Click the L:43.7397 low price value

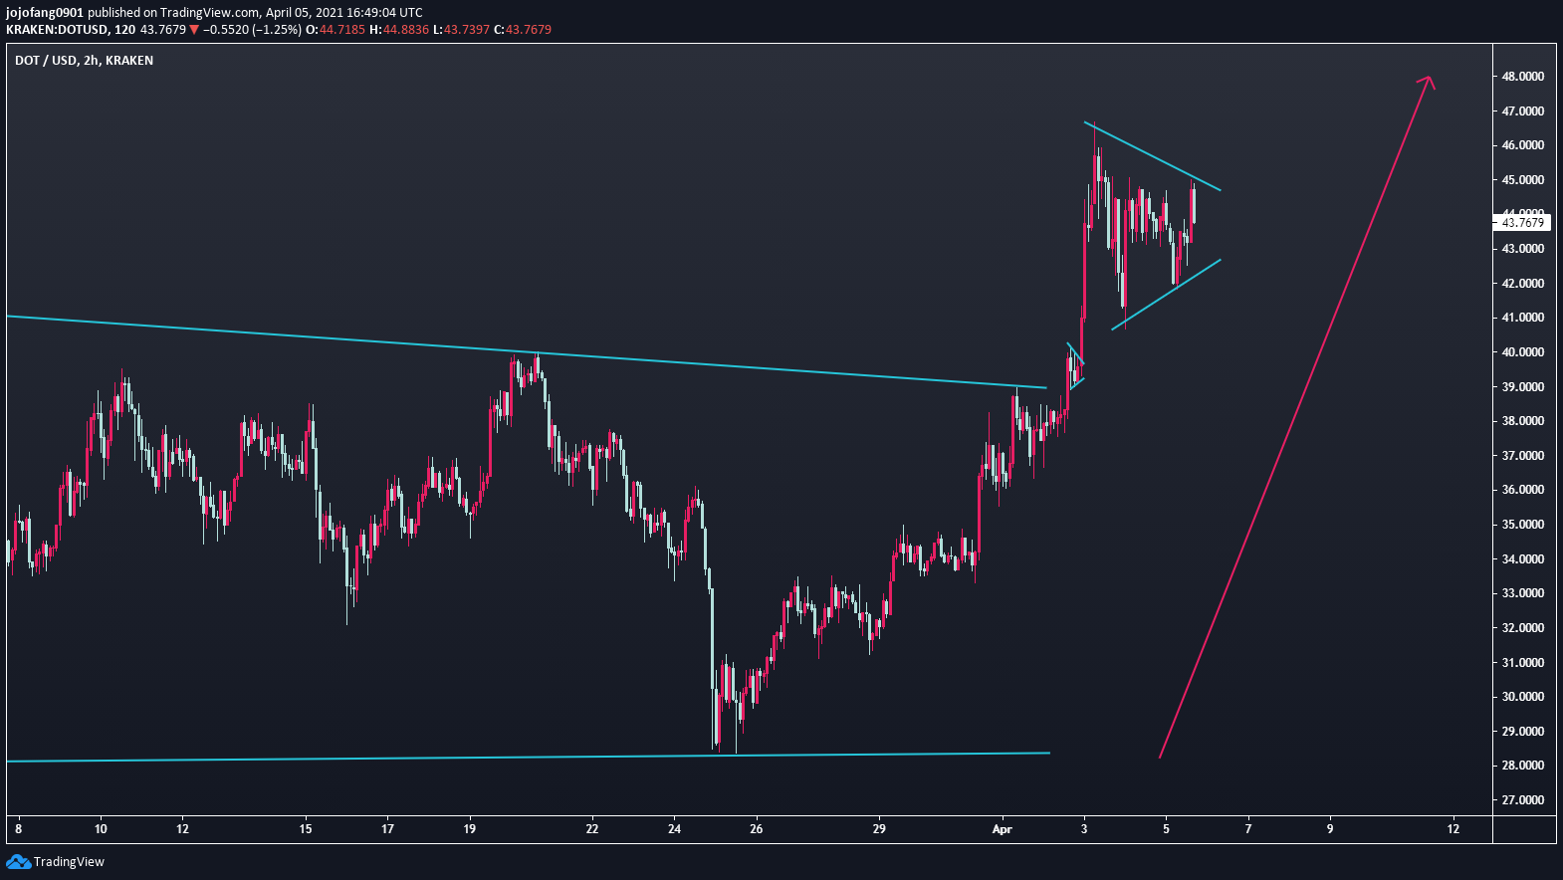(x=462, y=30)
